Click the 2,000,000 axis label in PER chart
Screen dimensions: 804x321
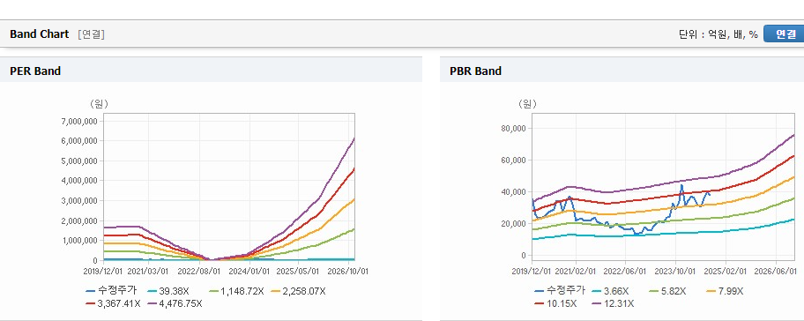point(79,220)
